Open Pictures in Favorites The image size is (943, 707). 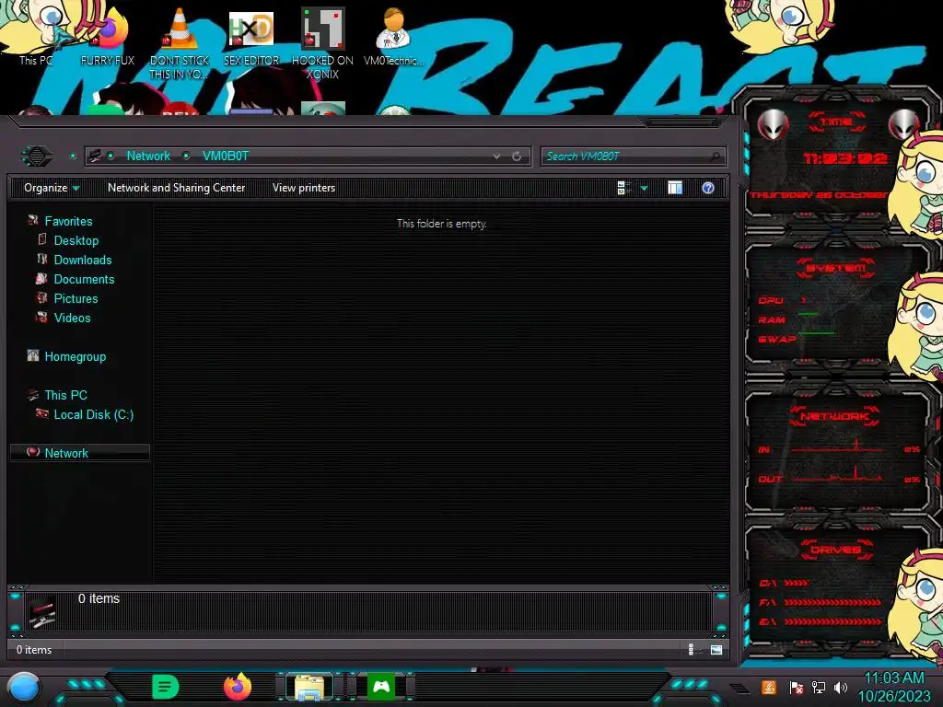click(76, 298)
